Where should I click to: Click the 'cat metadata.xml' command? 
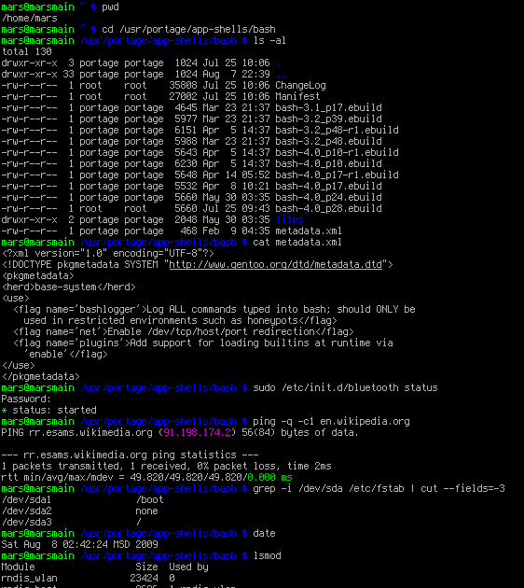pyautogui.click(x=297, y=243)
